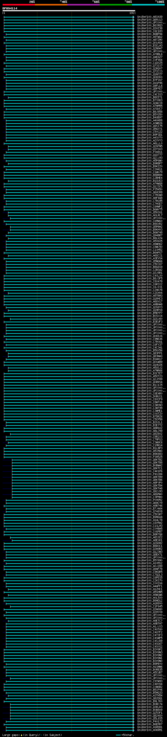
Task: Open the UniRef100_B8J858 label
Action: click(x=150, y=112)
